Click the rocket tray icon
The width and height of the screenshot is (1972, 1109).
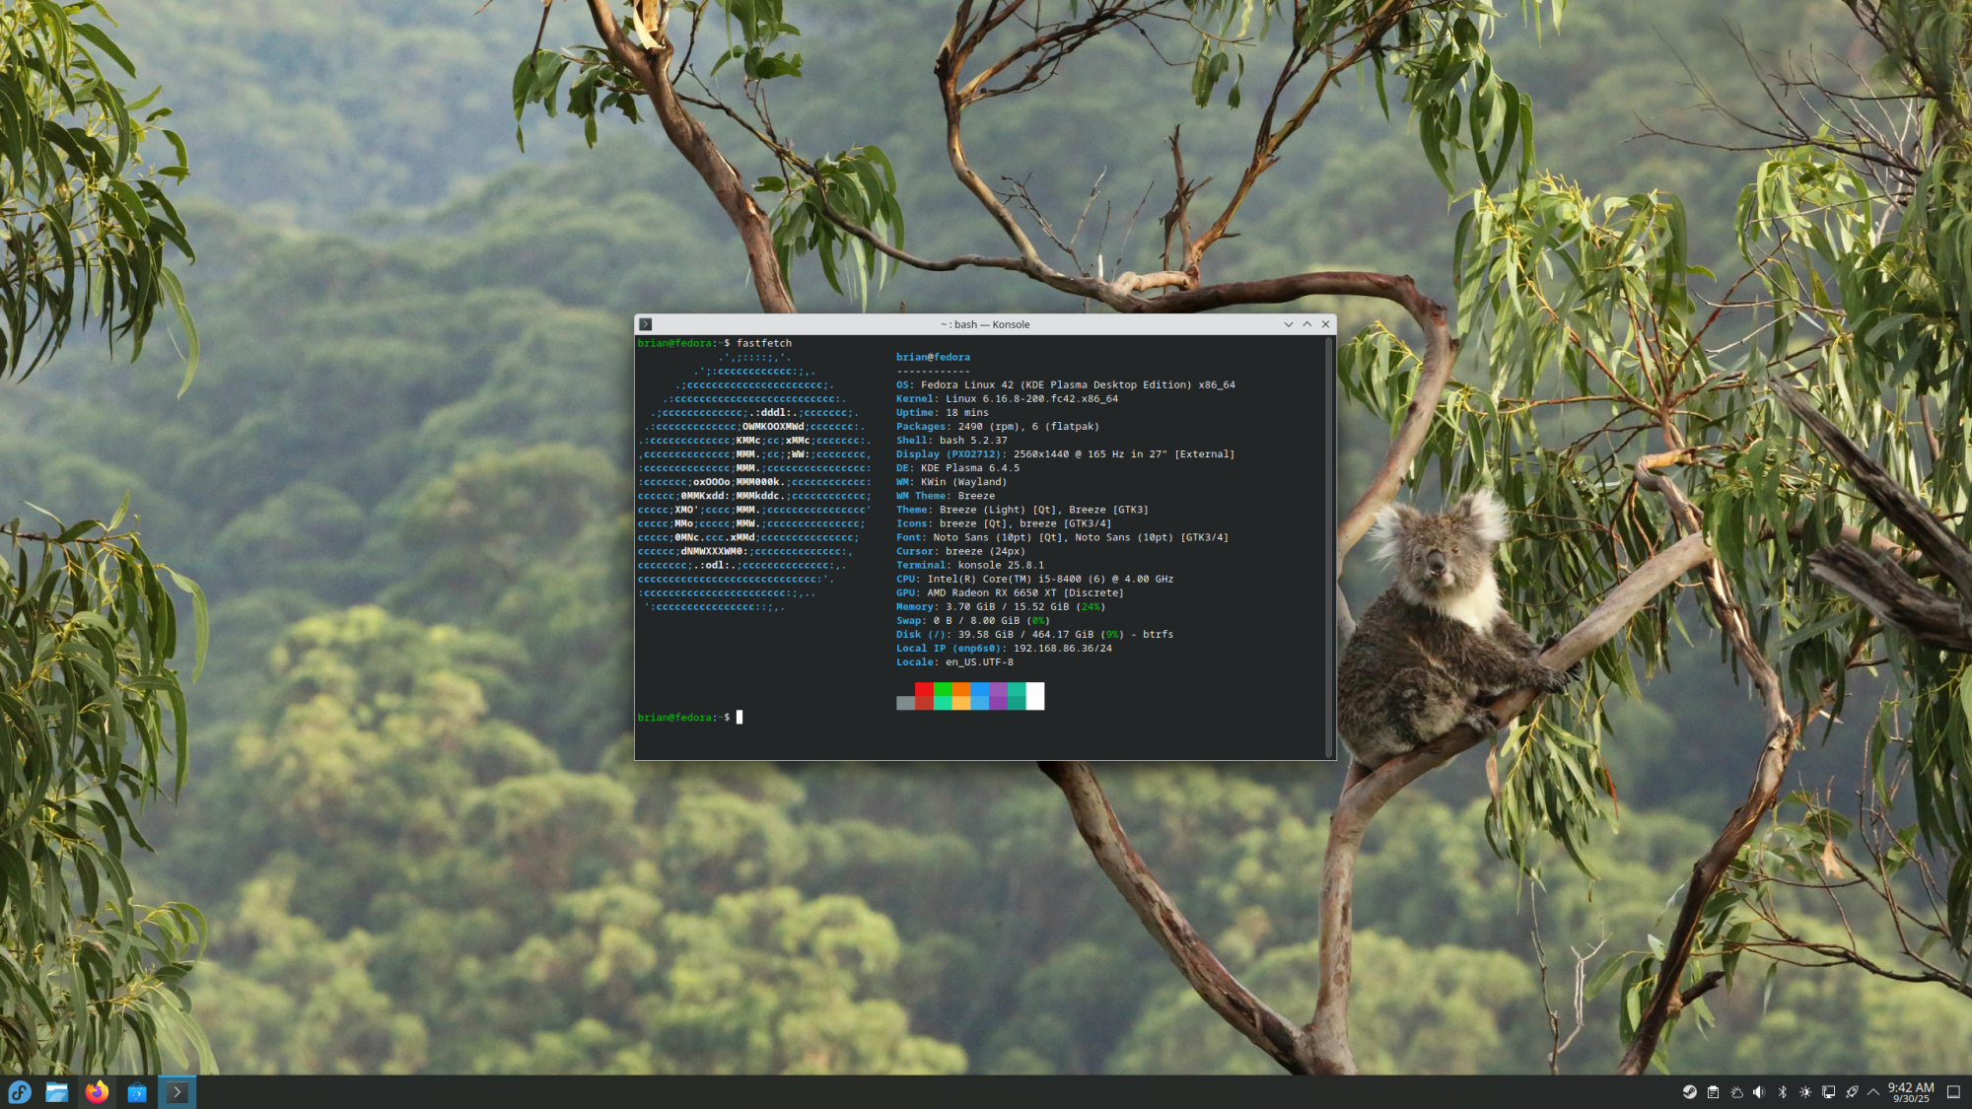click(x=1852, y=1092)
